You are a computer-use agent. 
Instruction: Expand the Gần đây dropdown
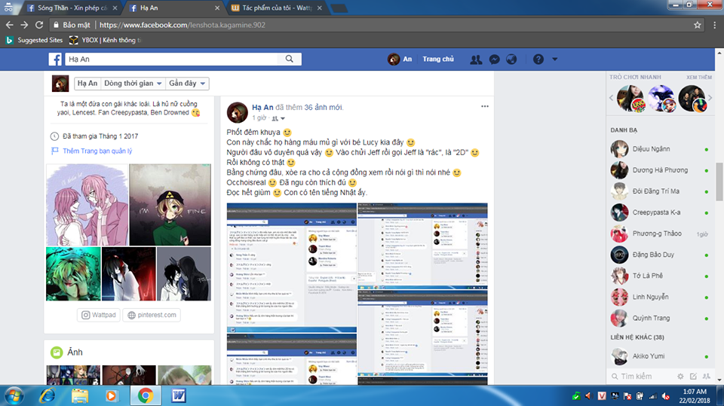coord(187,84)
